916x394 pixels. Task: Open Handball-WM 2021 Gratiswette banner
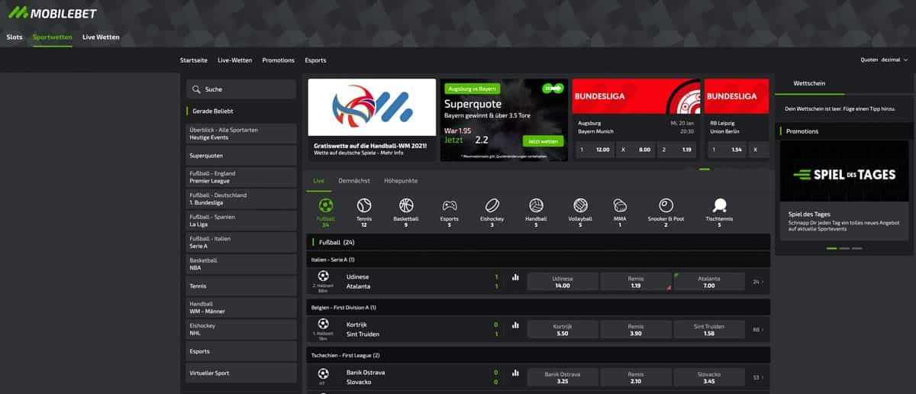(x=372, y=120)
